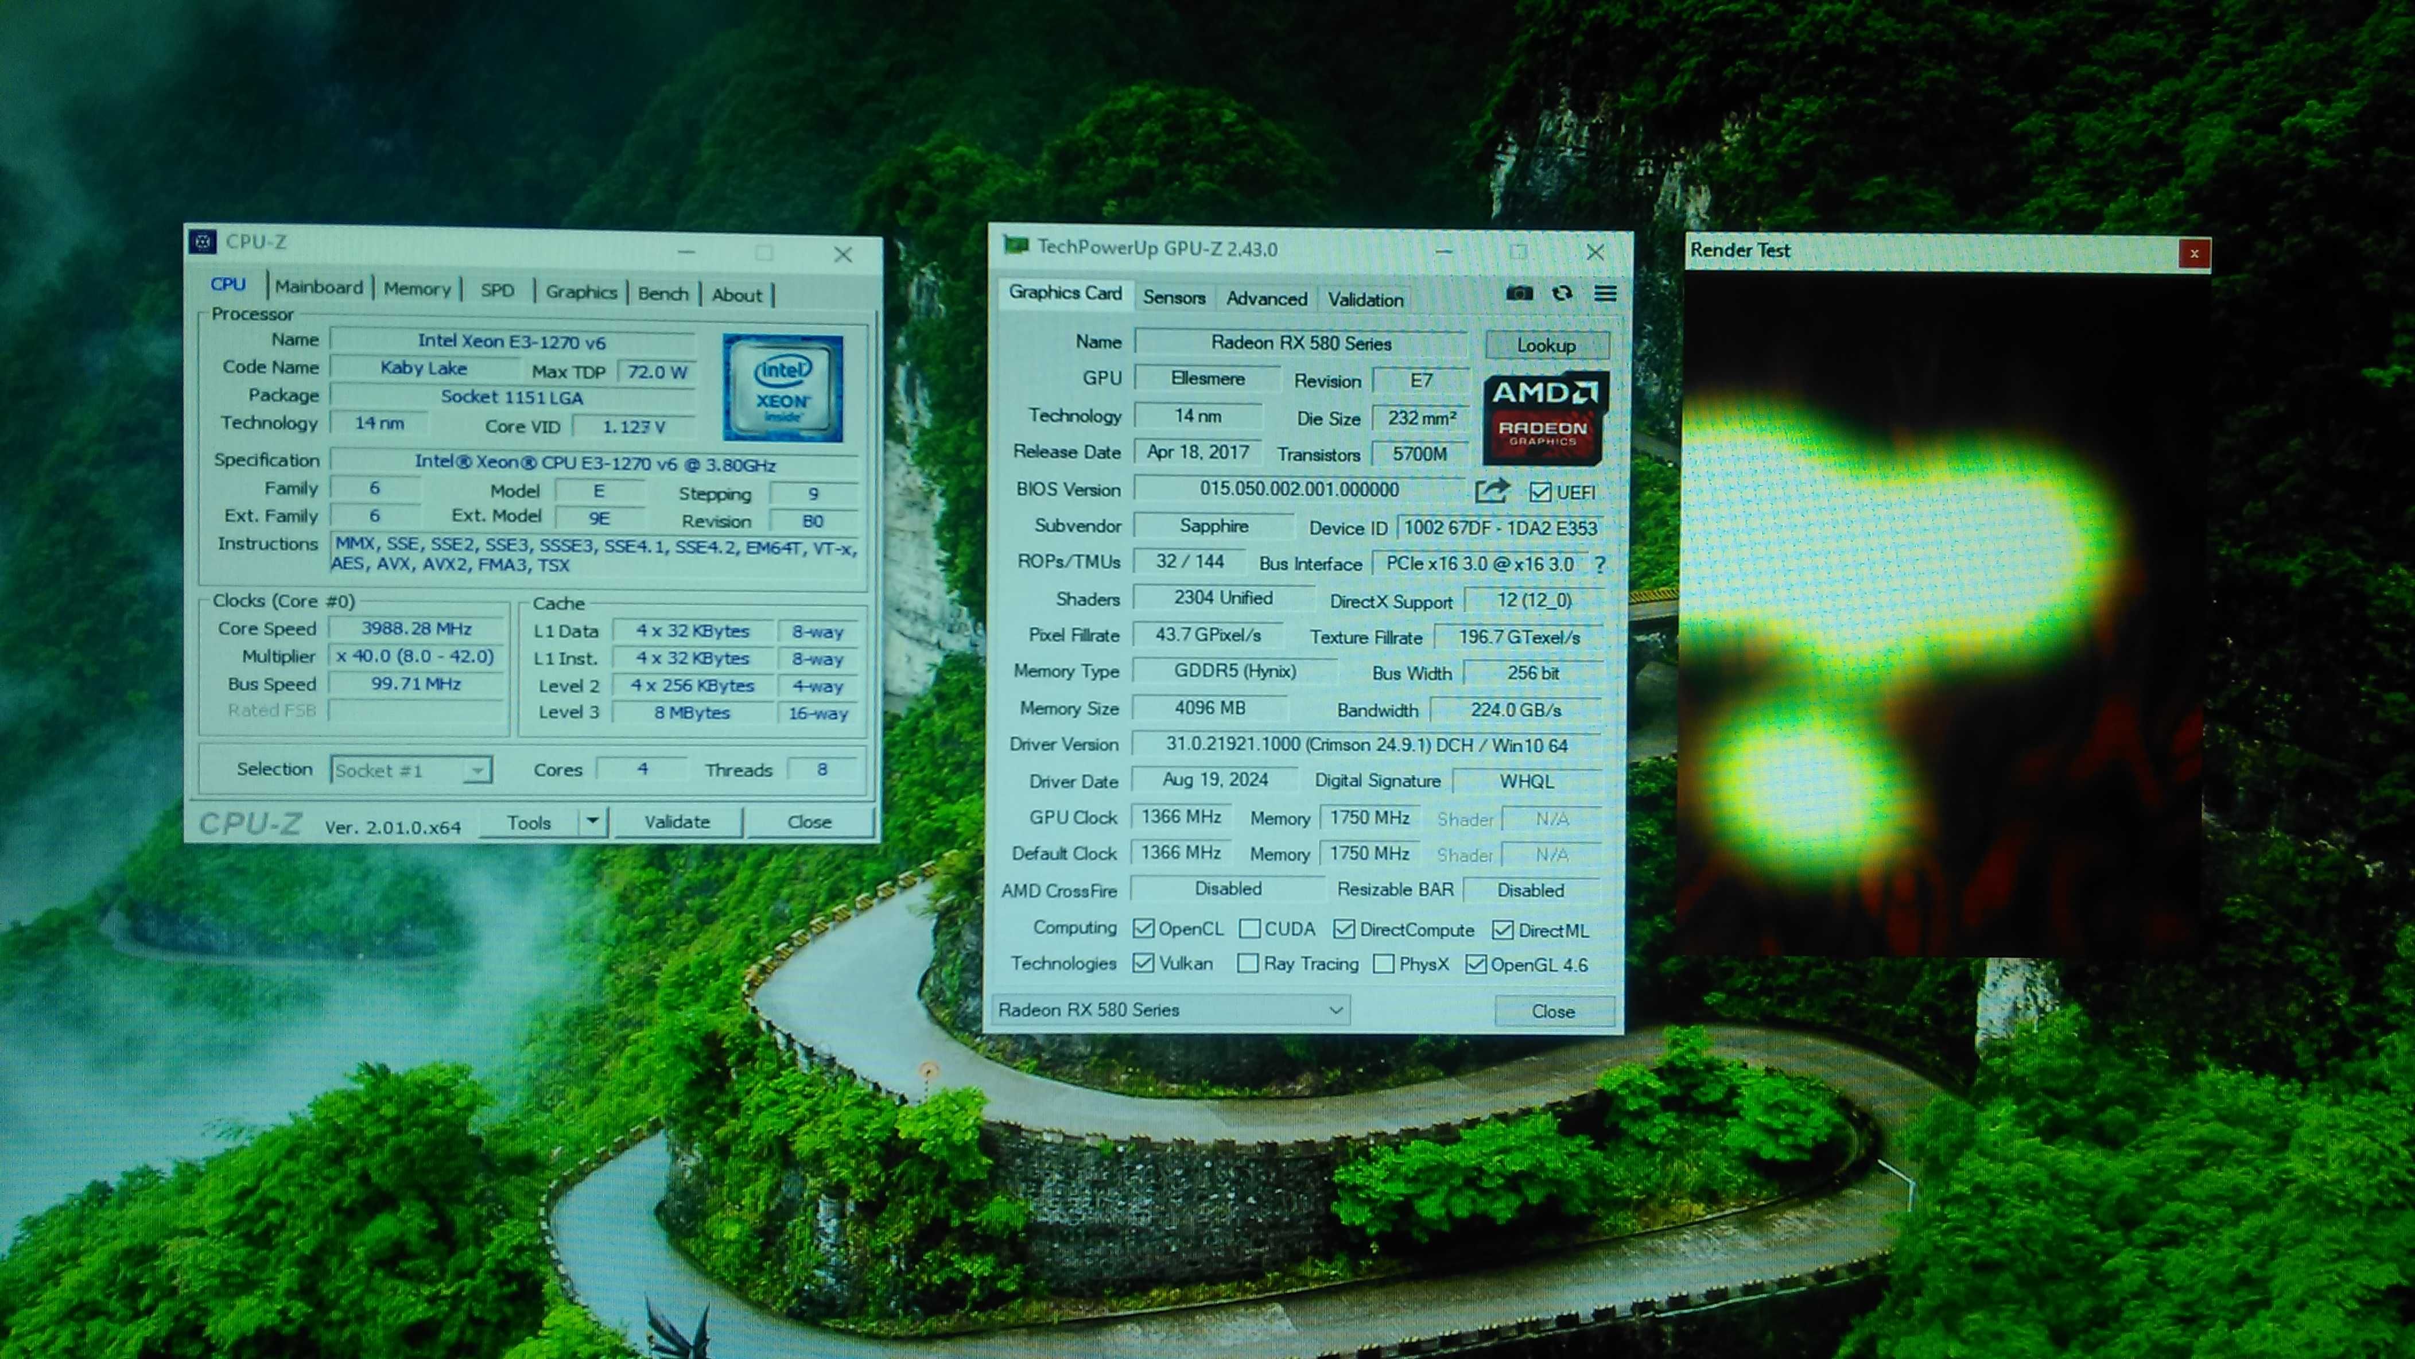Click the Code Name value Kaby Lake

pos(424,368)
